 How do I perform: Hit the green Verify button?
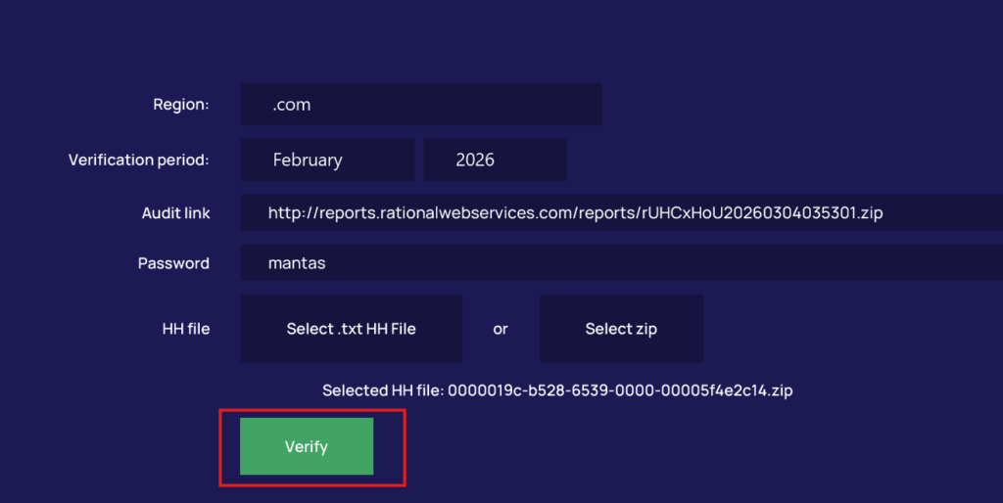coord(307,446)
